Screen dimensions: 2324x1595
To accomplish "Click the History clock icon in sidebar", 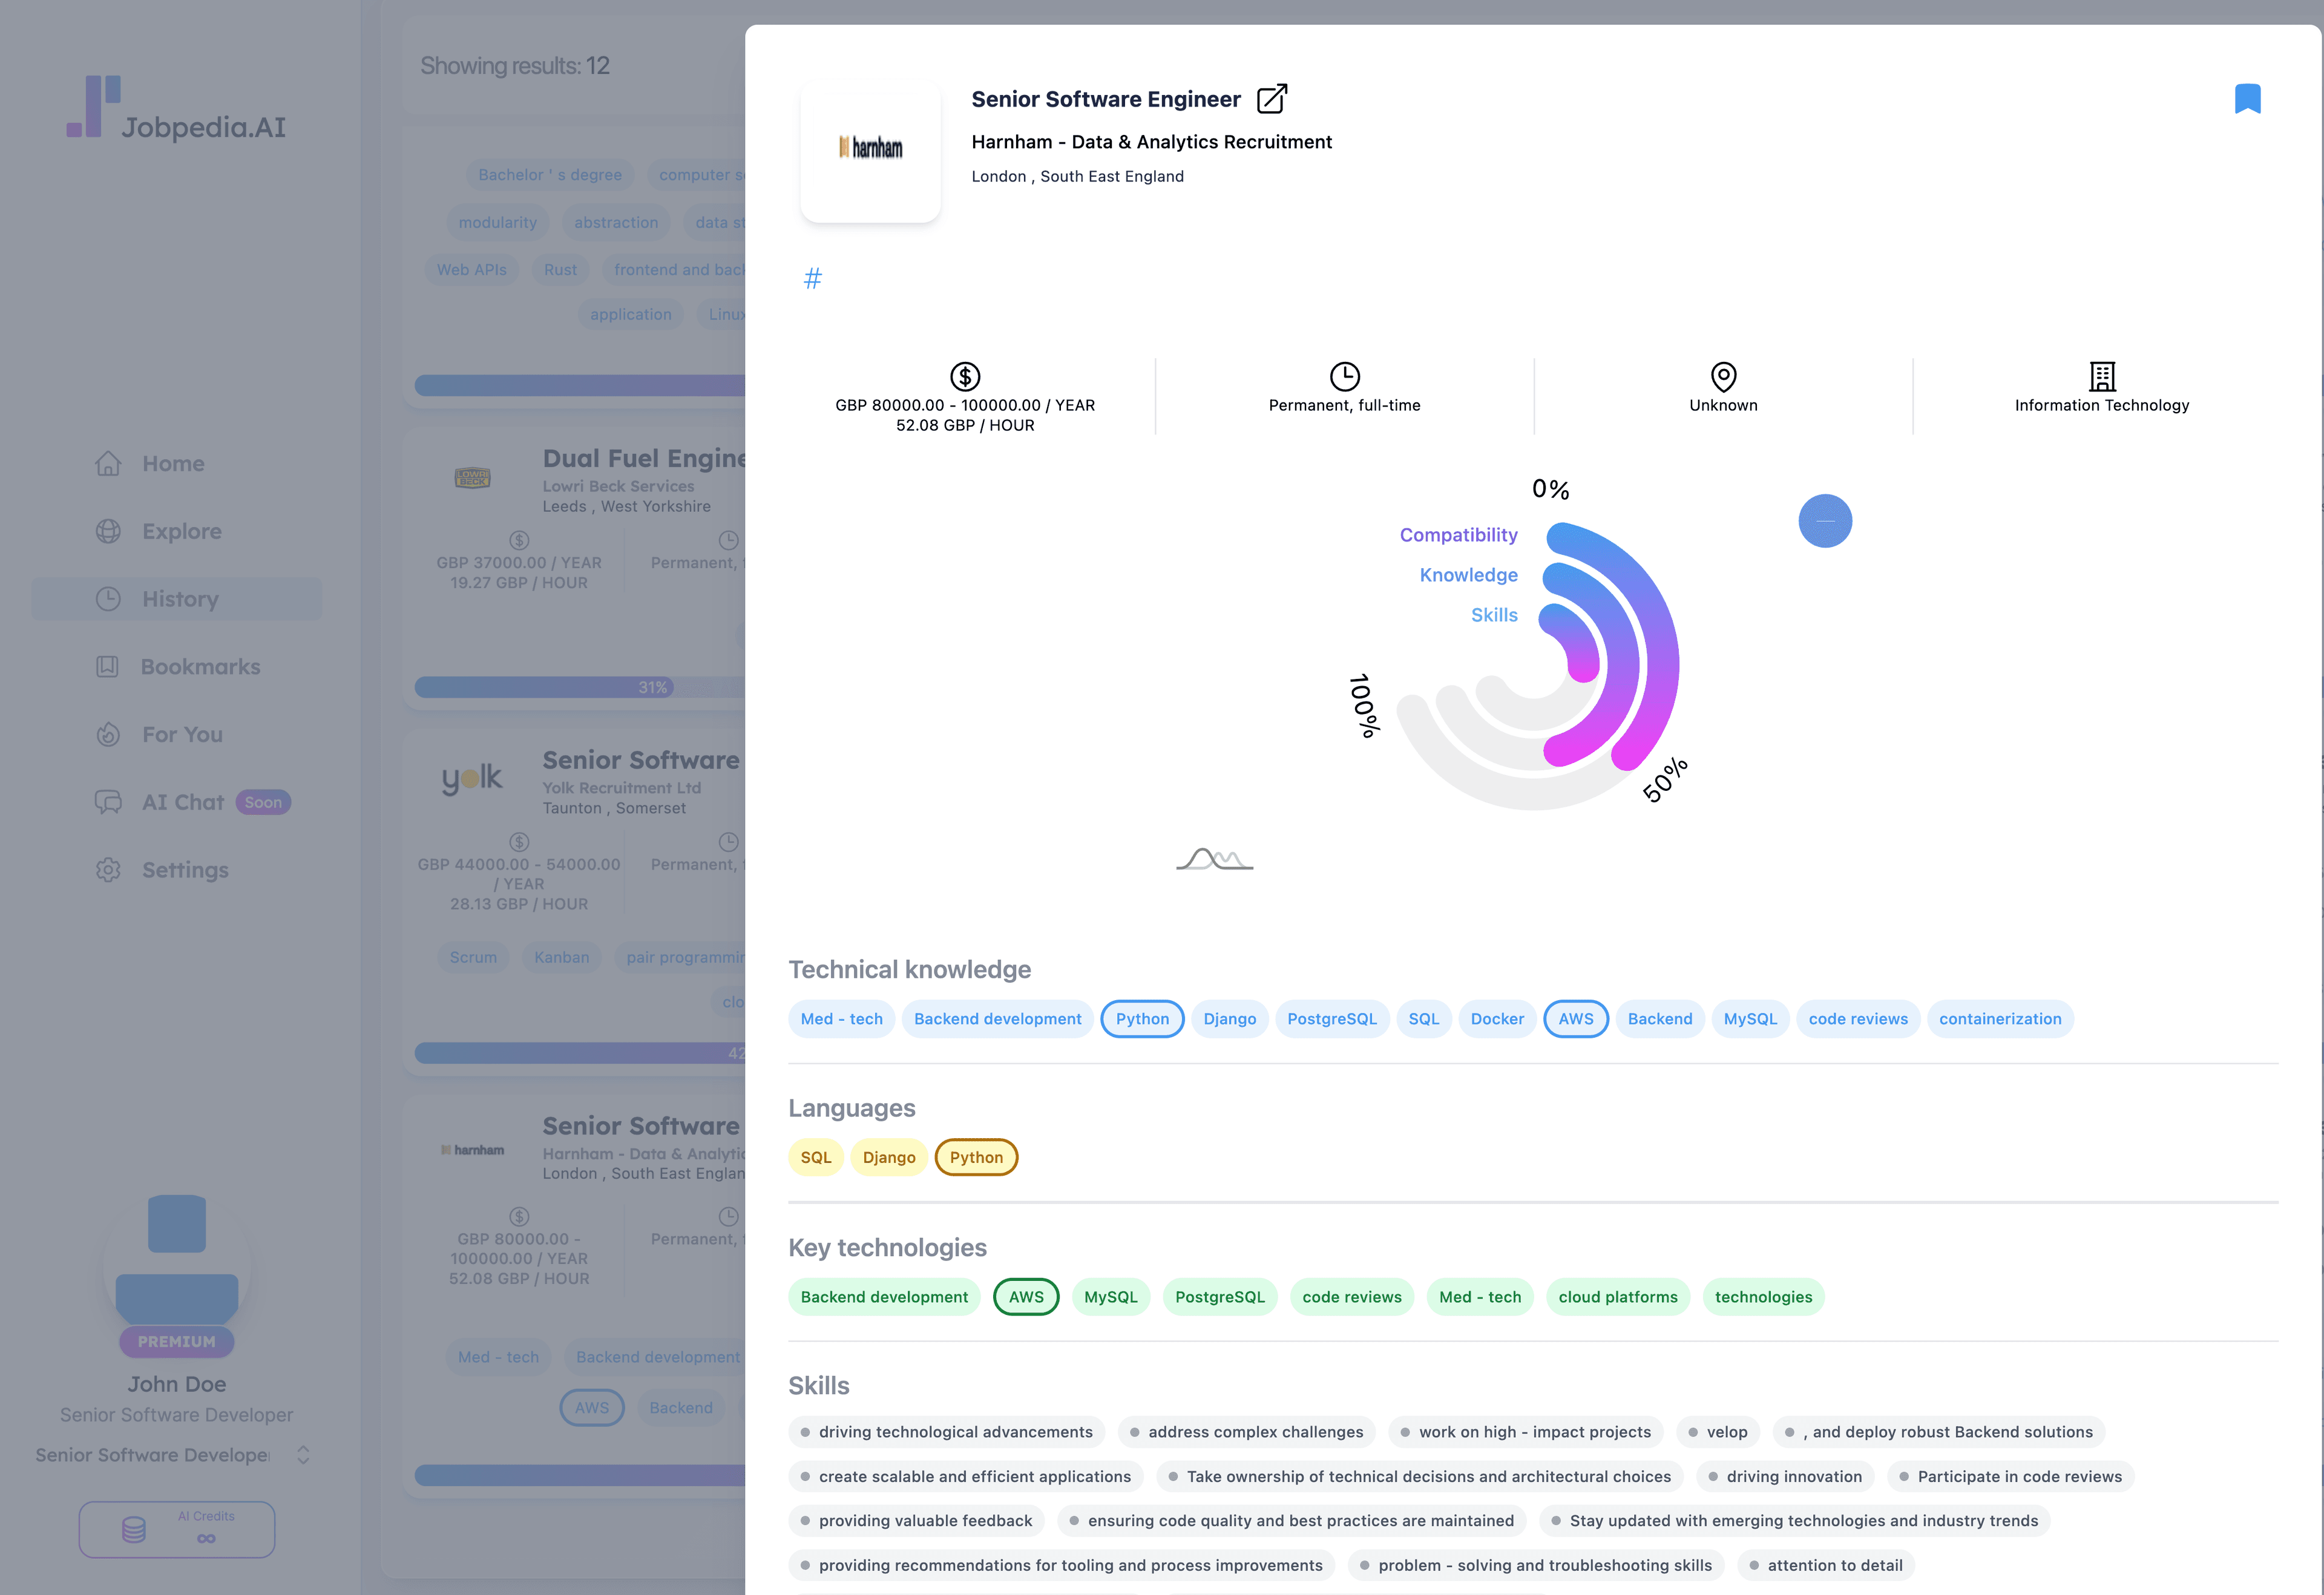I will coord(108,599).
